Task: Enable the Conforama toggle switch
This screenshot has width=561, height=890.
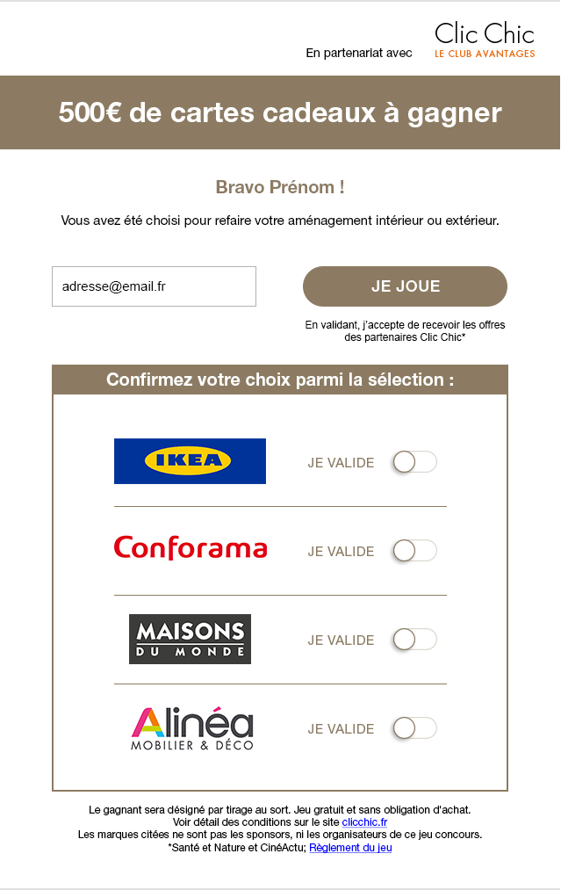Action: (x=414, y=551)
